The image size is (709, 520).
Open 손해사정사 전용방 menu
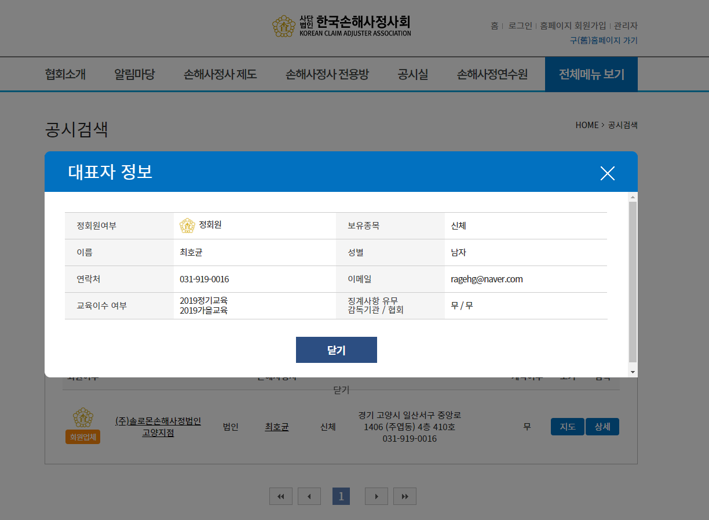327,74
